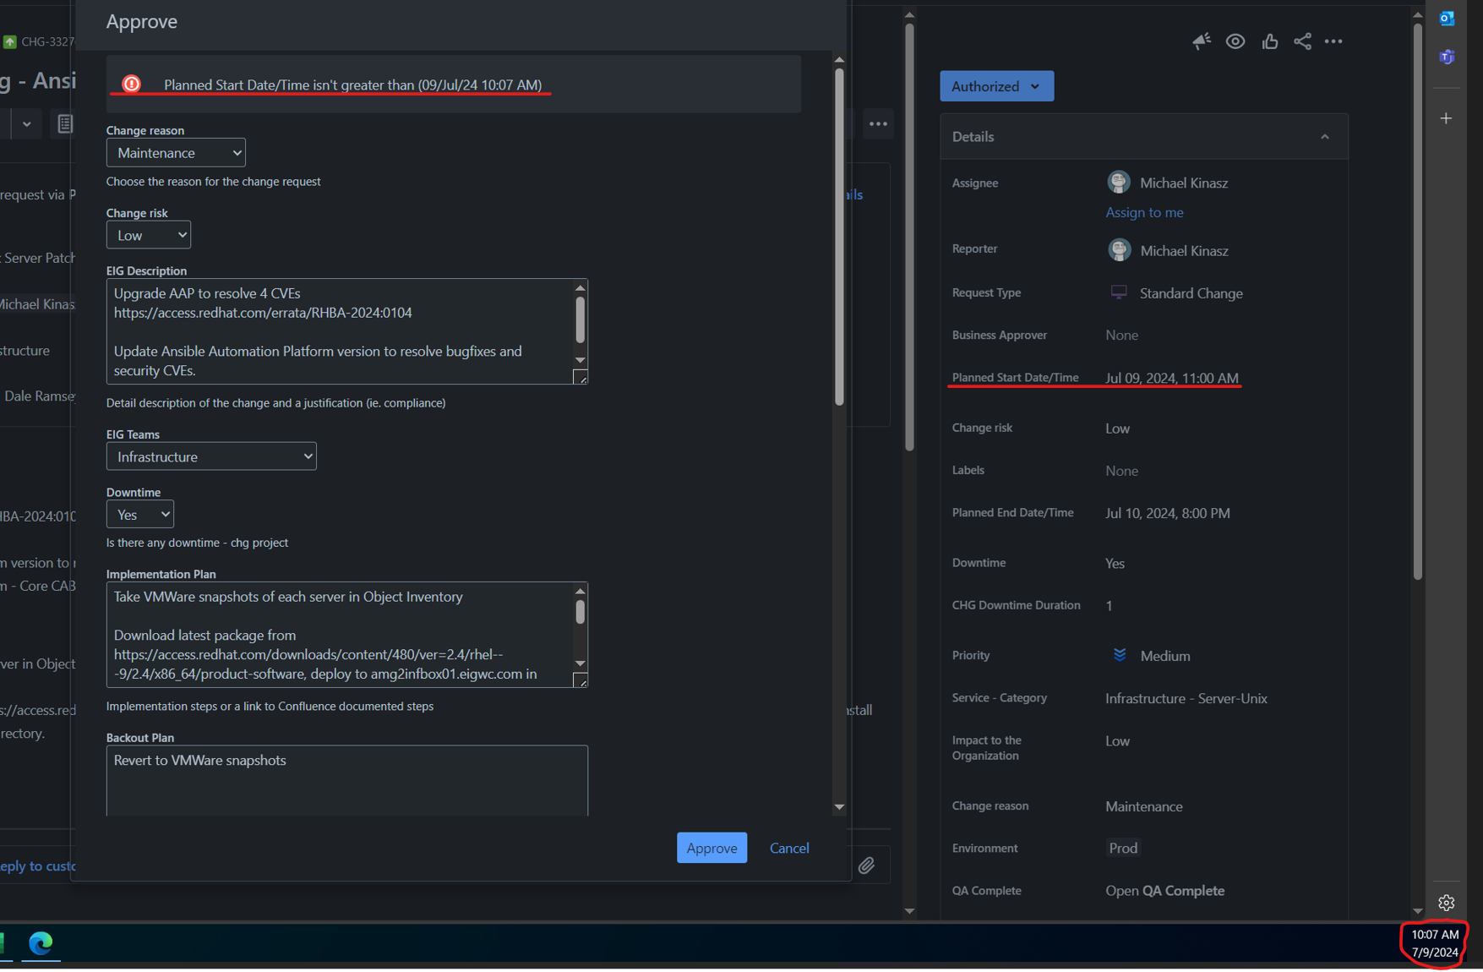Click the Approve button
The height and width of the screenshot is (972, 1483).
pos(712,848)
